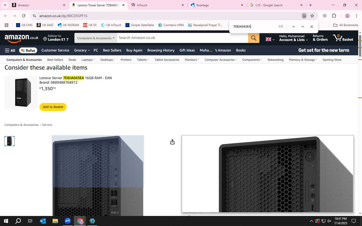Open a new browser tab
The height and width of the screenshot is (226, 362).
(x=310, y=5)
